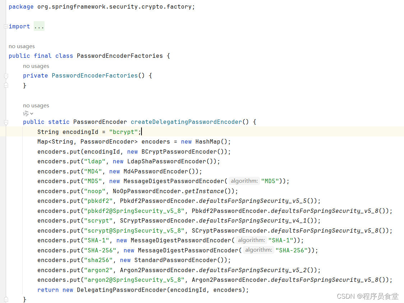This screenshot has width=404, height=303.
Task: Click DelegatingPasswordEncoder in return statement
Action: click(x=122, y=290)
